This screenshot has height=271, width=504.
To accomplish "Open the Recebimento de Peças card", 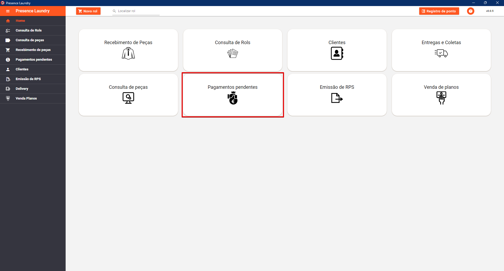I will [128, 50].
